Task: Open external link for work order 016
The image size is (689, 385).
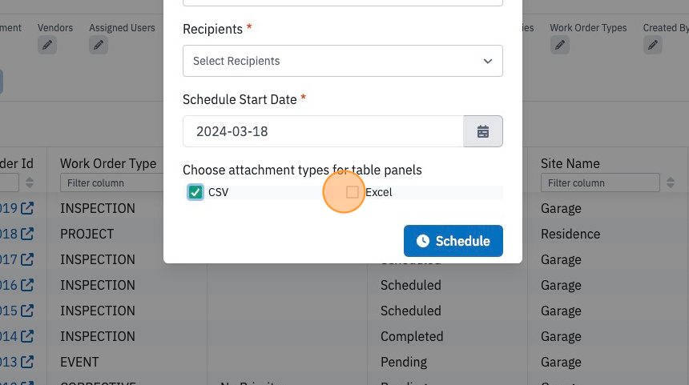Action: pyautogui.click(x=27, y=285)
